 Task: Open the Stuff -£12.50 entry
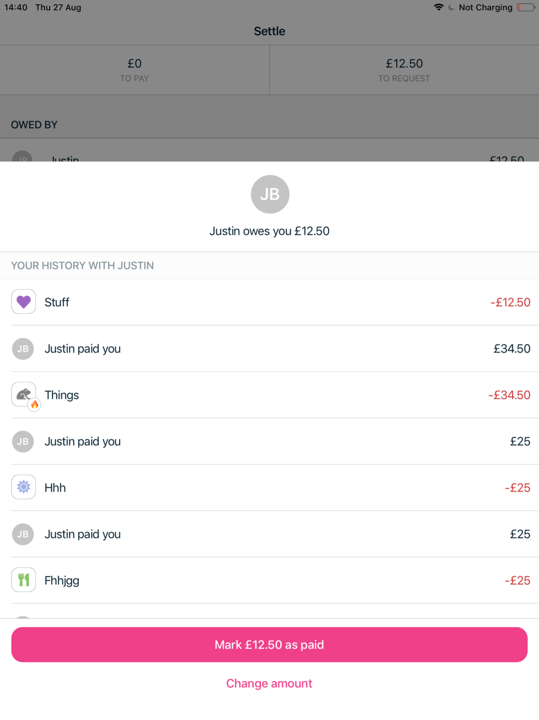[x=269, y=302]
